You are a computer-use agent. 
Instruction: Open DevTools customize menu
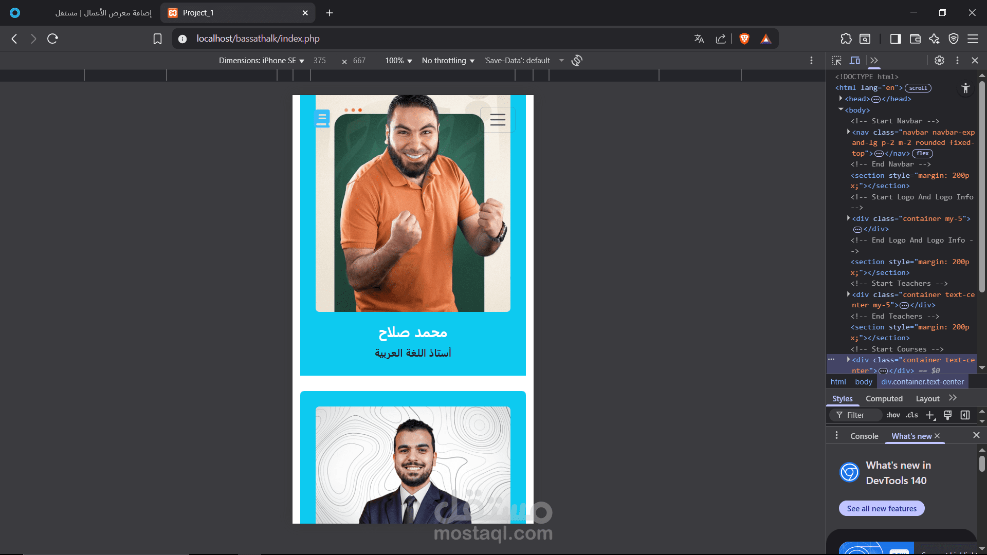(x=957, y=61)
